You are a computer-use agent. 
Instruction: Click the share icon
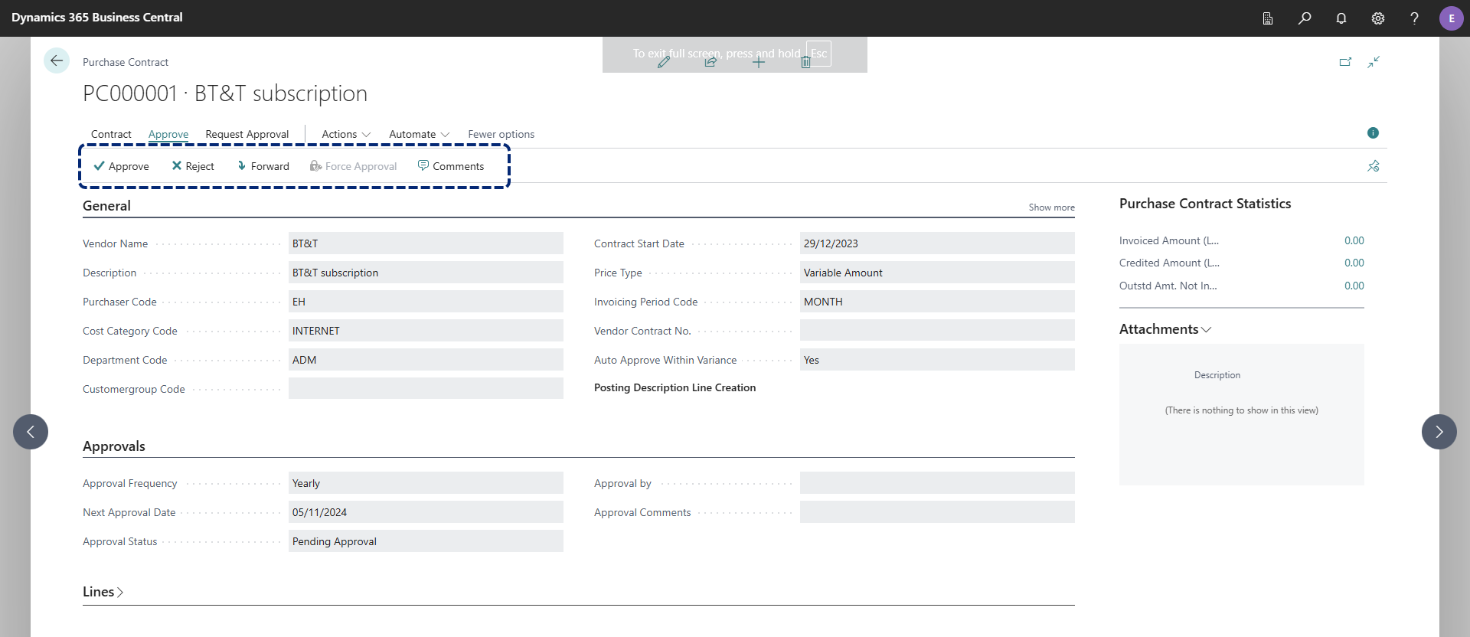click(710, 62)
